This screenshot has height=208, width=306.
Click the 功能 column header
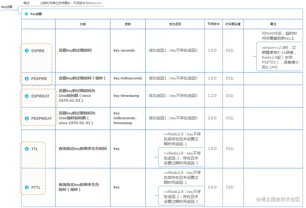pyautogui.click(x=83, y=24)
